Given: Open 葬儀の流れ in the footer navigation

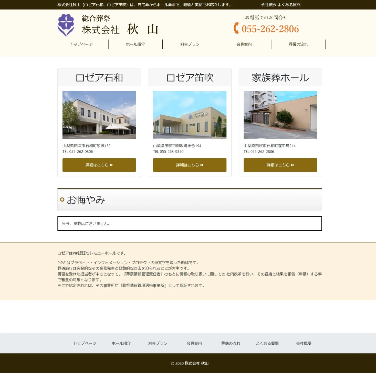Looking at the screenshot, I should pyautogui.click(x=231, y=343).
